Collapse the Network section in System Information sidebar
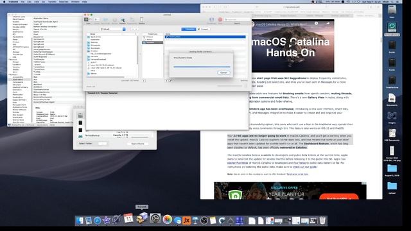 10,60
